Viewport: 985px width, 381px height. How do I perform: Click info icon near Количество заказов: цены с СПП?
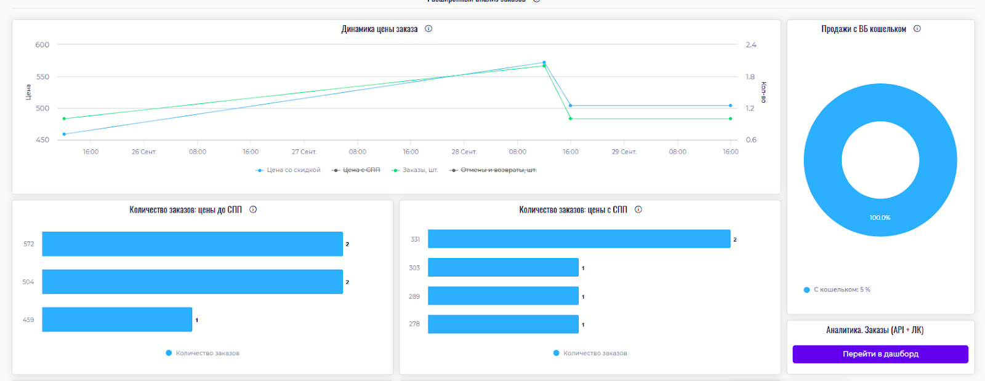click(x=638, y=210)
